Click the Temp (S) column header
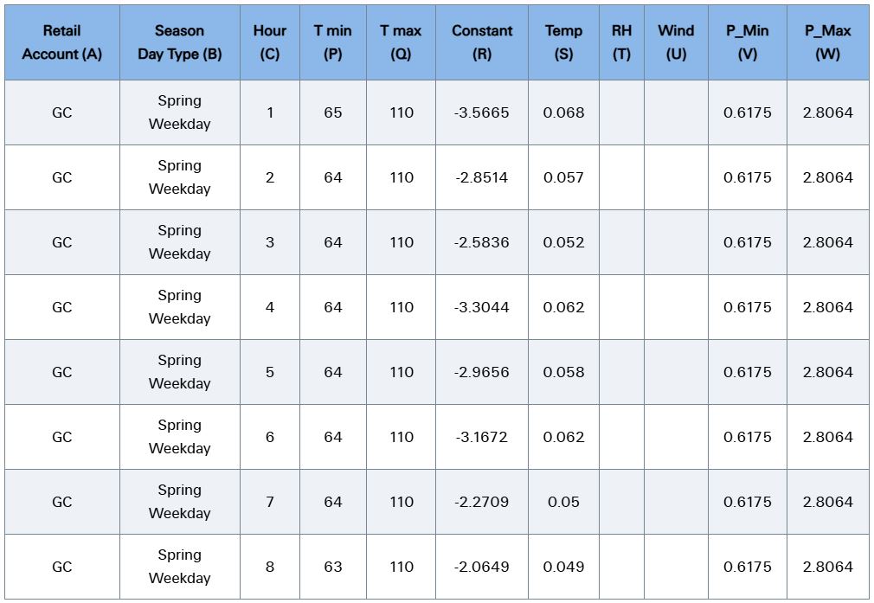The height and width of the screenshot is (603, 874). tap(563, 42)
